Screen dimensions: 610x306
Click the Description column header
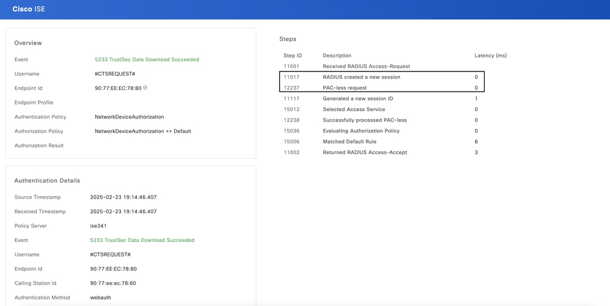[337, 56]
